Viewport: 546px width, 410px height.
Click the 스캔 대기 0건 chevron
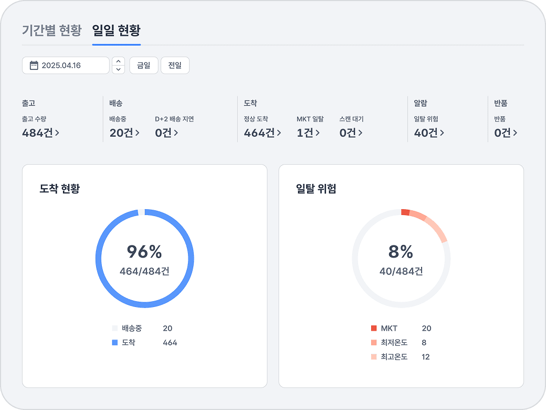pyautogui.click(x=361, y=133)
